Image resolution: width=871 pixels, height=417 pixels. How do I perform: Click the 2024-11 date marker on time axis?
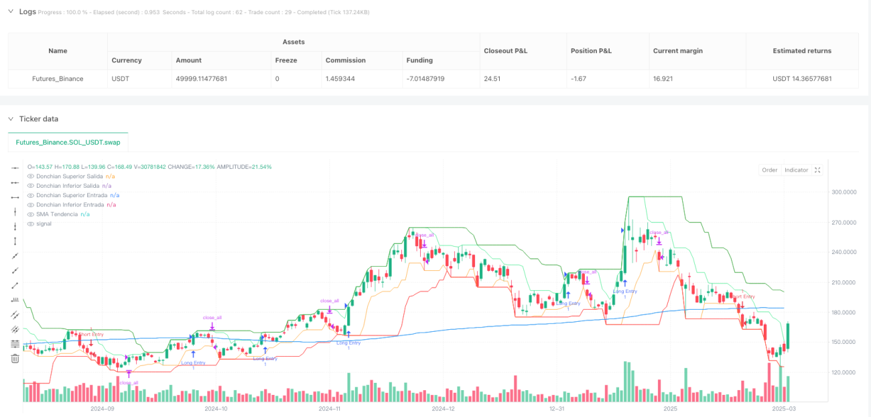(330, 408)
